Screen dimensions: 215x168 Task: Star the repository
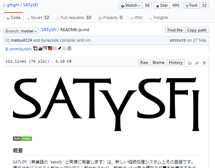click(x=162, y=5)
